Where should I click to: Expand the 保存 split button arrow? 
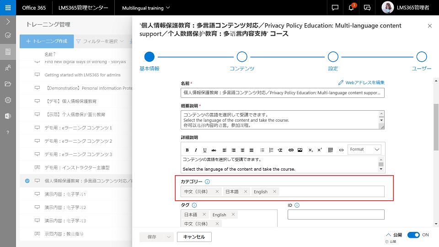pyautogui.click(x=169, y=237)
